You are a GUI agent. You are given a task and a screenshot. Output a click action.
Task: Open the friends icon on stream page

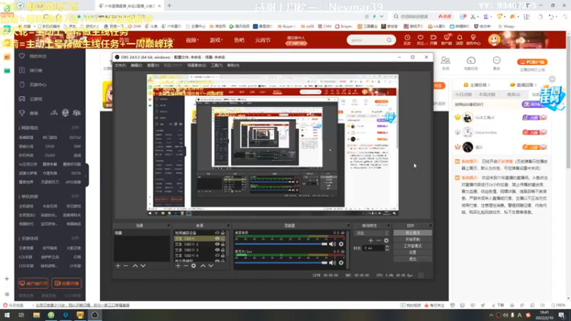pyautogui.click(x=445, y=61)
